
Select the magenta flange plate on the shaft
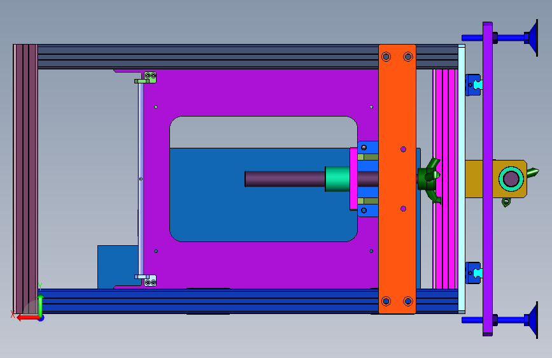(353, 179)
